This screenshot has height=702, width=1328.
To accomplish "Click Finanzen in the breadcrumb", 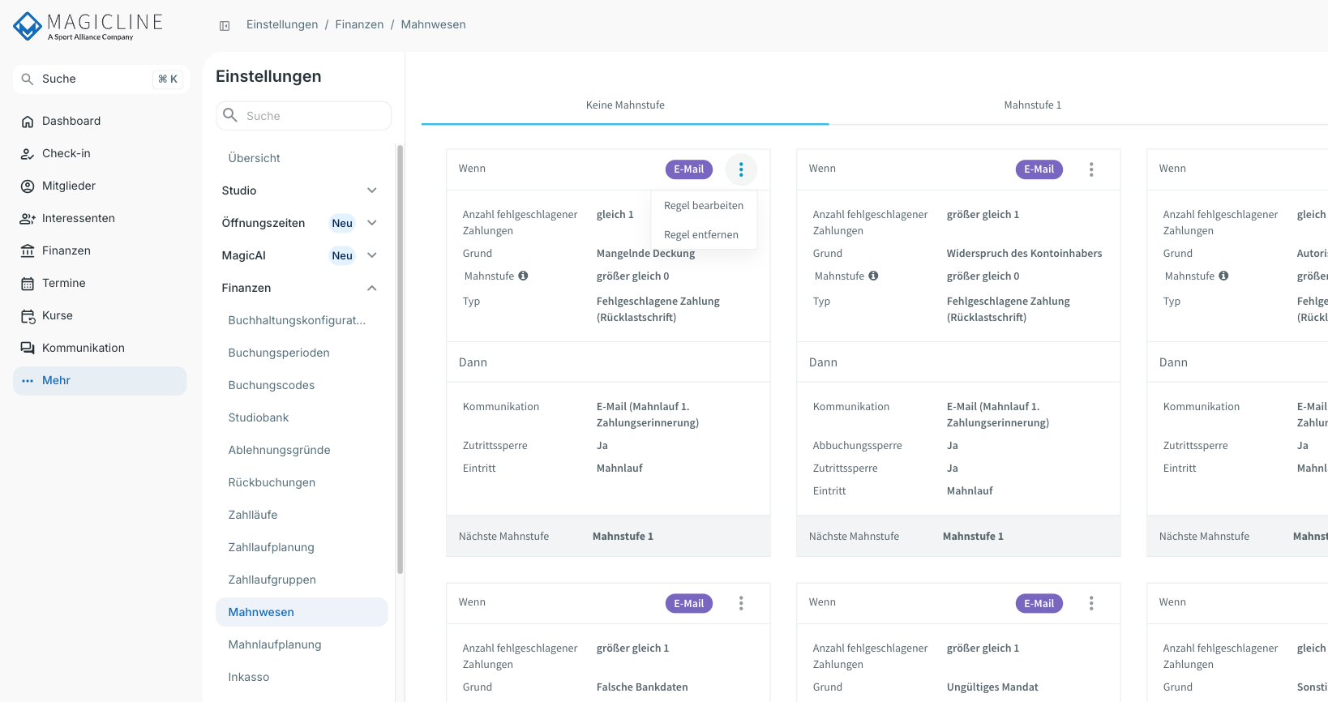I will pos(359,24).
